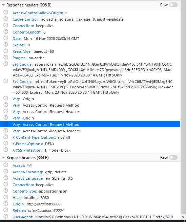This screenshot has height=222, width=186.
Task: Toggle Raw switch for Request headers
Action: point(173,157)
